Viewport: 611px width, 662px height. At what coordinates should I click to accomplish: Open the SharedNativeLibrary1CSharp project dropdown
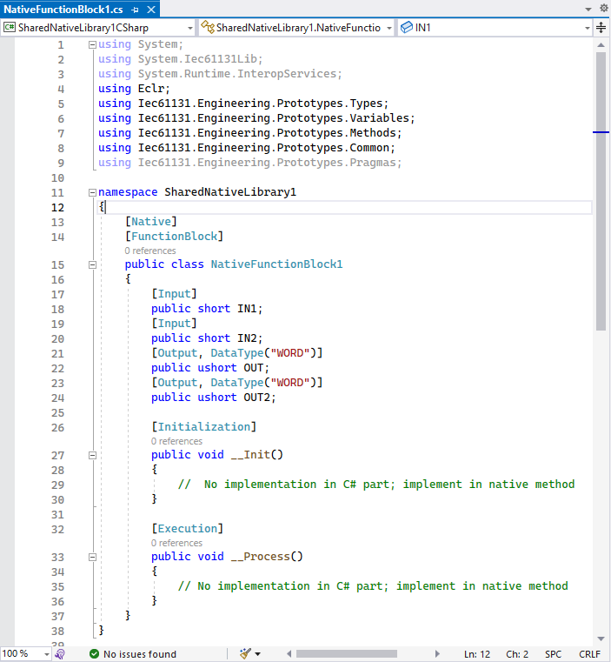98,28
